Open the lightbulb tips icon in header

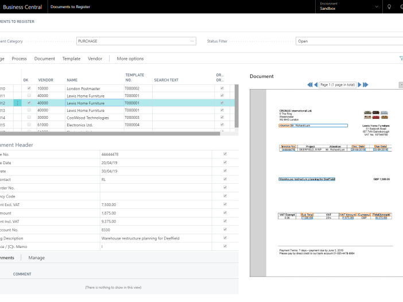(389, 7)
